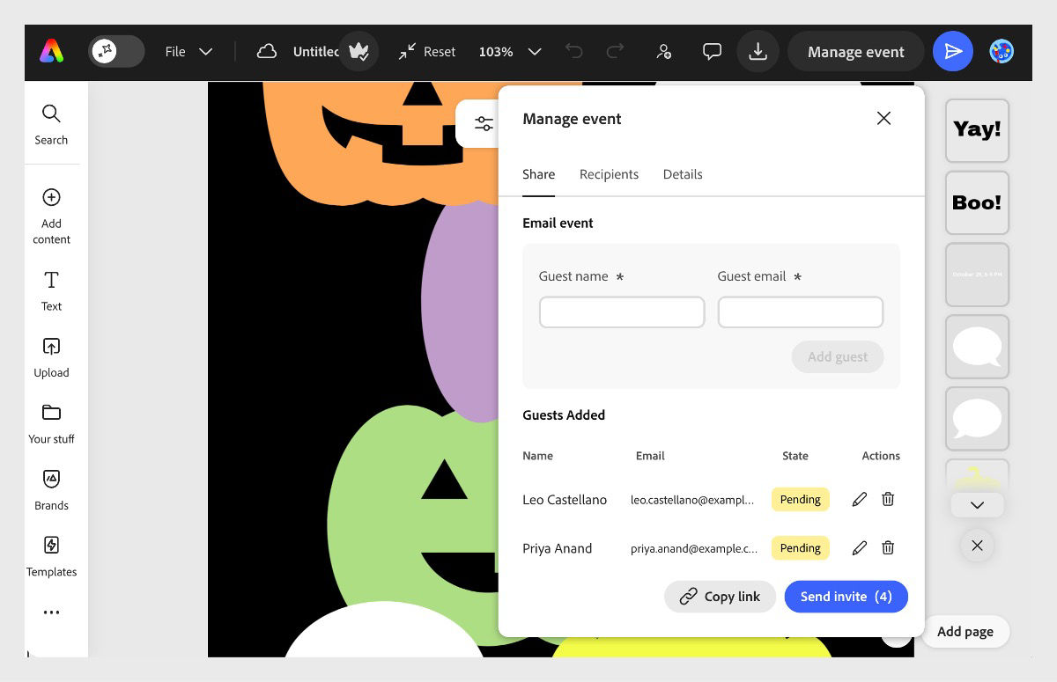Click the Name column header in Guests Added
1057x682 pixels.
[537, 456]
